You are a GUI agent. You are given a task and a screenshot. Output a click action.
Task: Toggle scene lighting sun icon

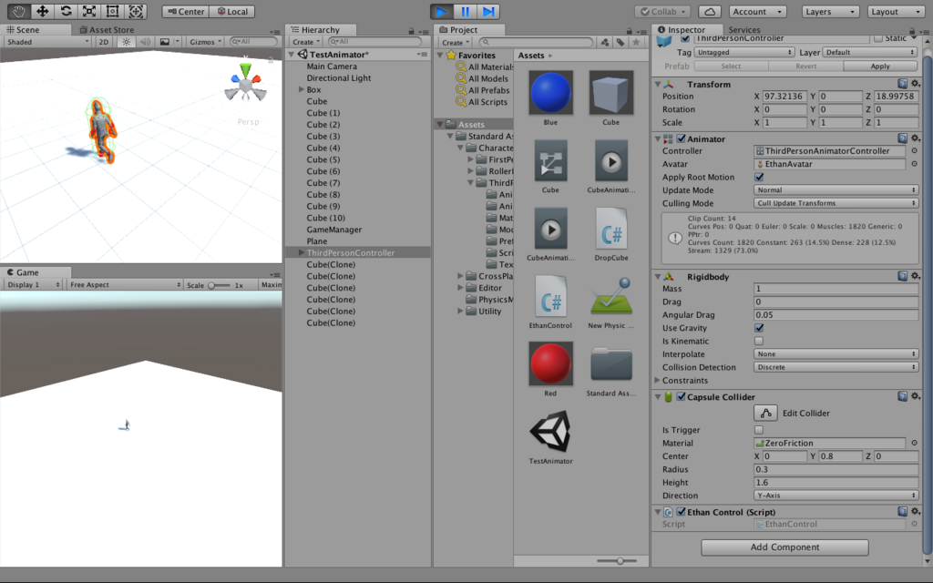126,42
